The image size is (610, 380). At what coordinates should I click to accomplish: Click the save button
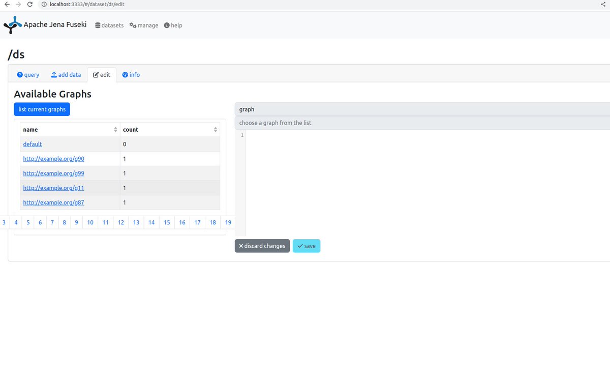307,246
